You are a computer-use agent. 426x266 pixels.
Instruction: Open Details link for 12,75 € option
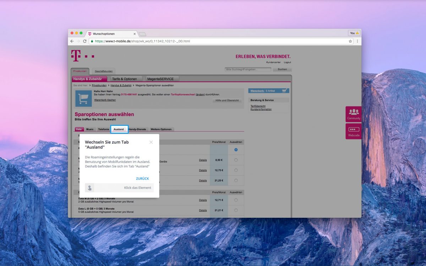tap(203, 170)
